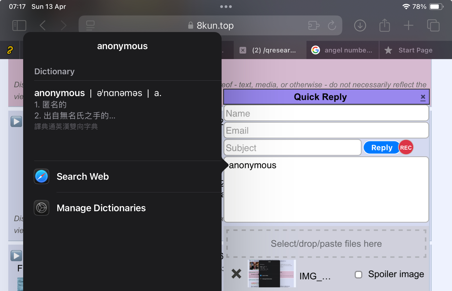Click the Wi-Fi status icon

[x=406, y=7]
